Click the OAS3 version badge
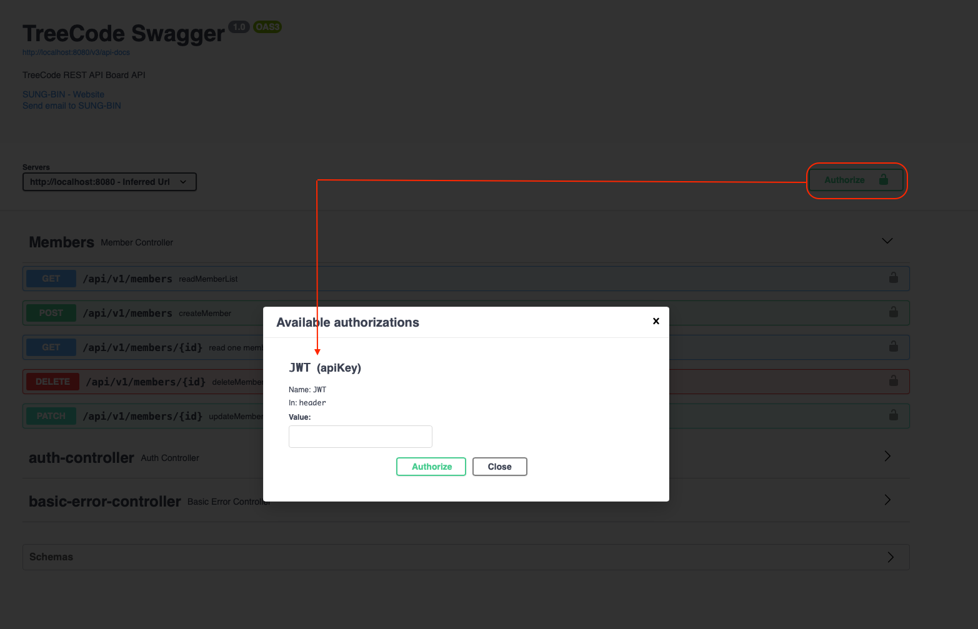Image resolution: width=978 pixels, height=629 pixels. tap(267, 27)
